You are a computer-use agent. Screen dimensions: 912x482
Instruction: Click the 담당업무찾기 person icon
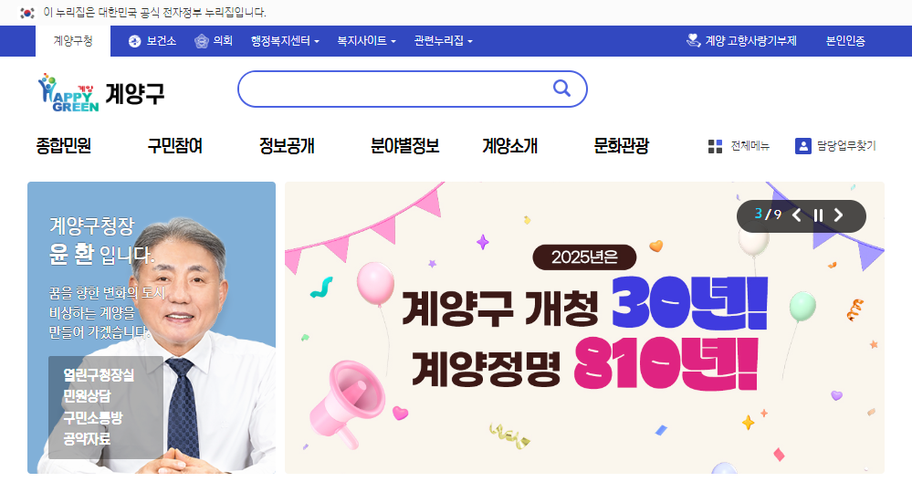(x=802, y=146)
